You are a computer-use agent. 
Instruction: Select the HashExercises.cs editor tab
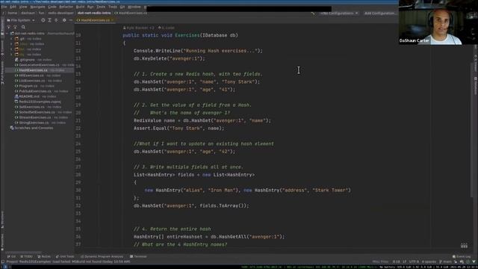(x=95, y=20)
